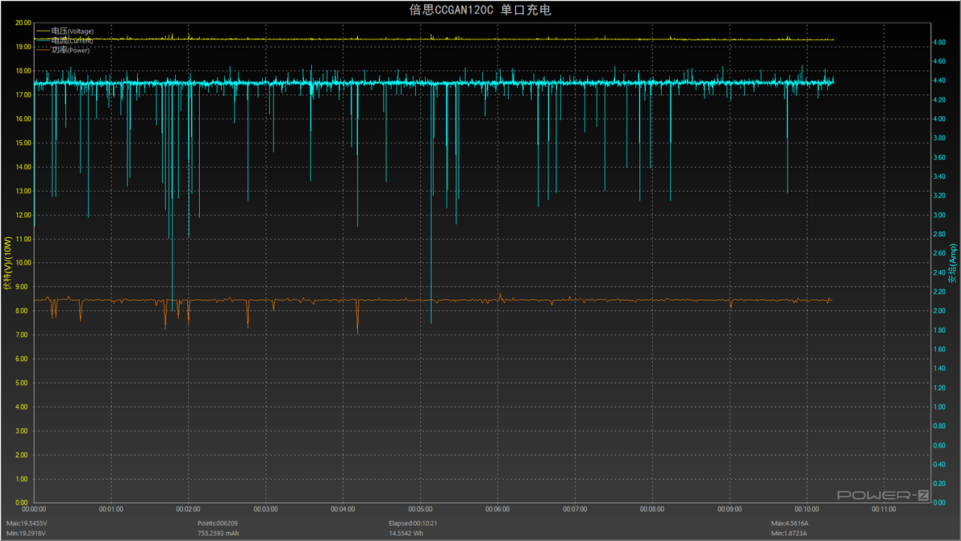
Task: Select the Min:19.2918V status value
Action: (x=26, y=534)
